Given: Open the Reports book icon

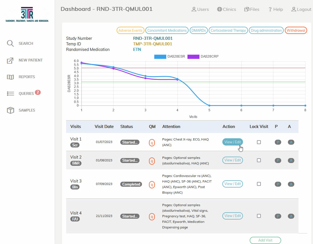Looking at the screenshot, I should 10,77.
